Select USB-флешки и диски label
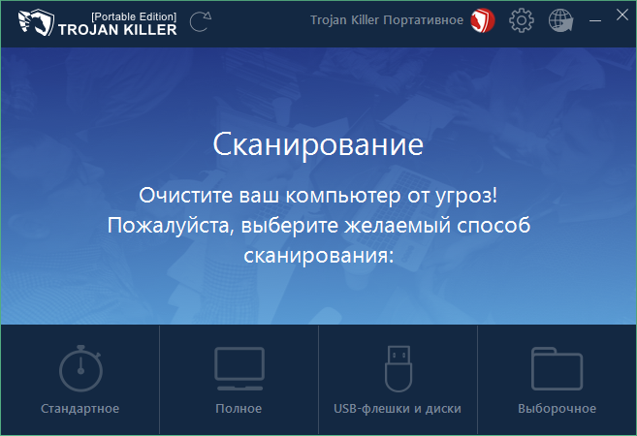 point(398,409)
